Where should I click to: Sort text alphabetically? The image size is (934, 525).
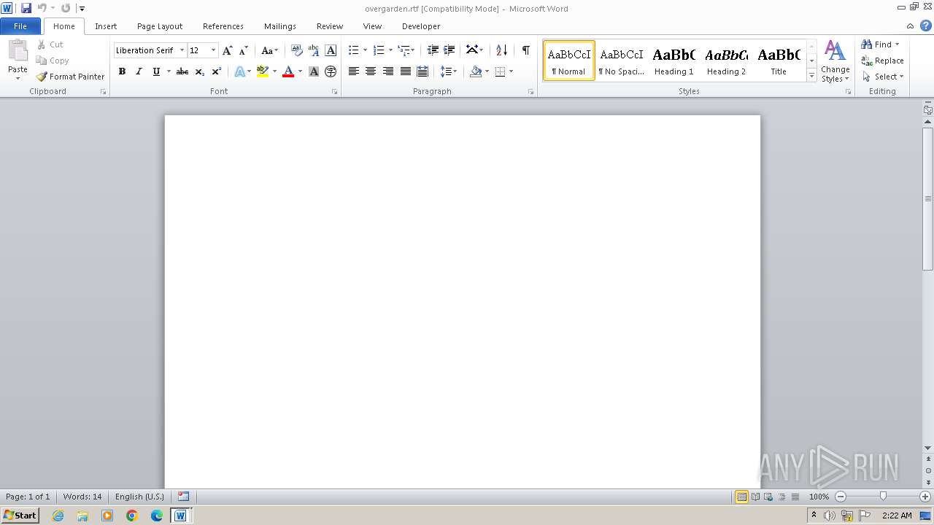point(501,50)
